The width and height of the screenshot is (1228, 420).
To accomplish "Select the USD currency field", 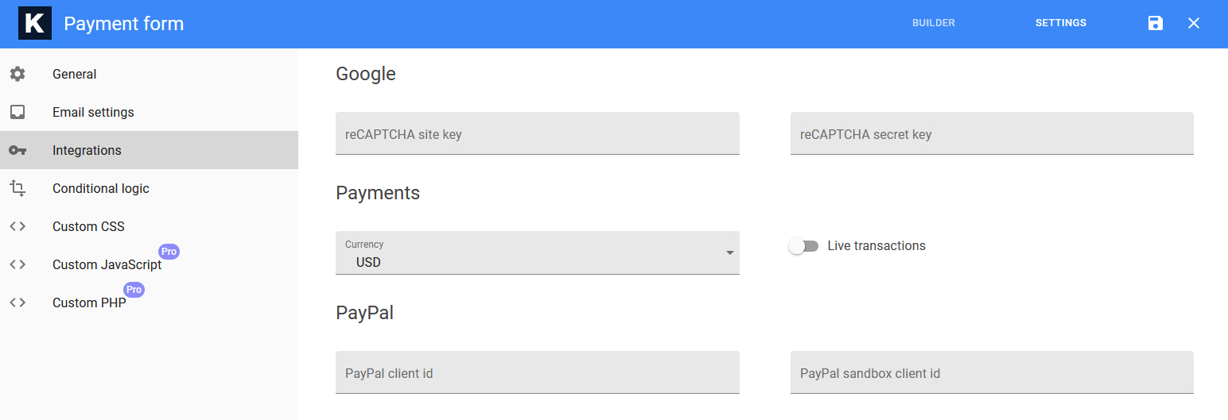I will (x=538, y=253).
